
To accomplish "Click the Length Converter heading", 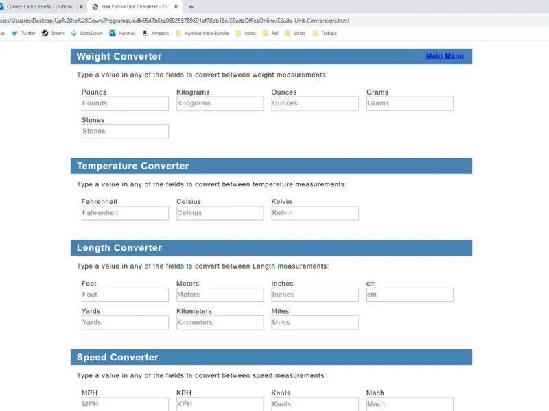I will [119, 248].
